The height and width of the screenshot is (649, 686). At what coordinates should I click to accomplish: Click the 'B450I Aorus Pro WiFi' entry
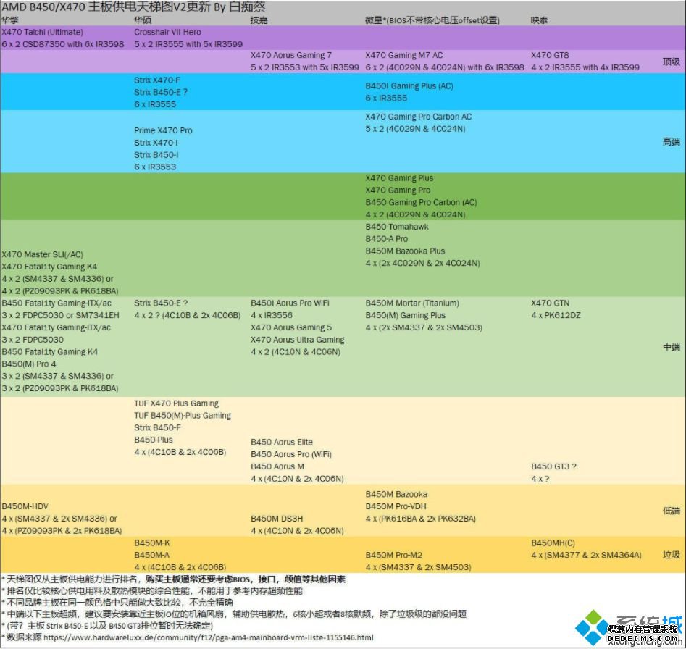tap(290, 303)
